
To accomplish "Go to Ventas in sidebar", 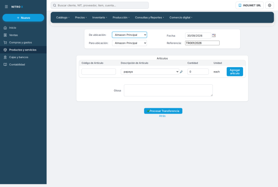I will tap(23, 35).
